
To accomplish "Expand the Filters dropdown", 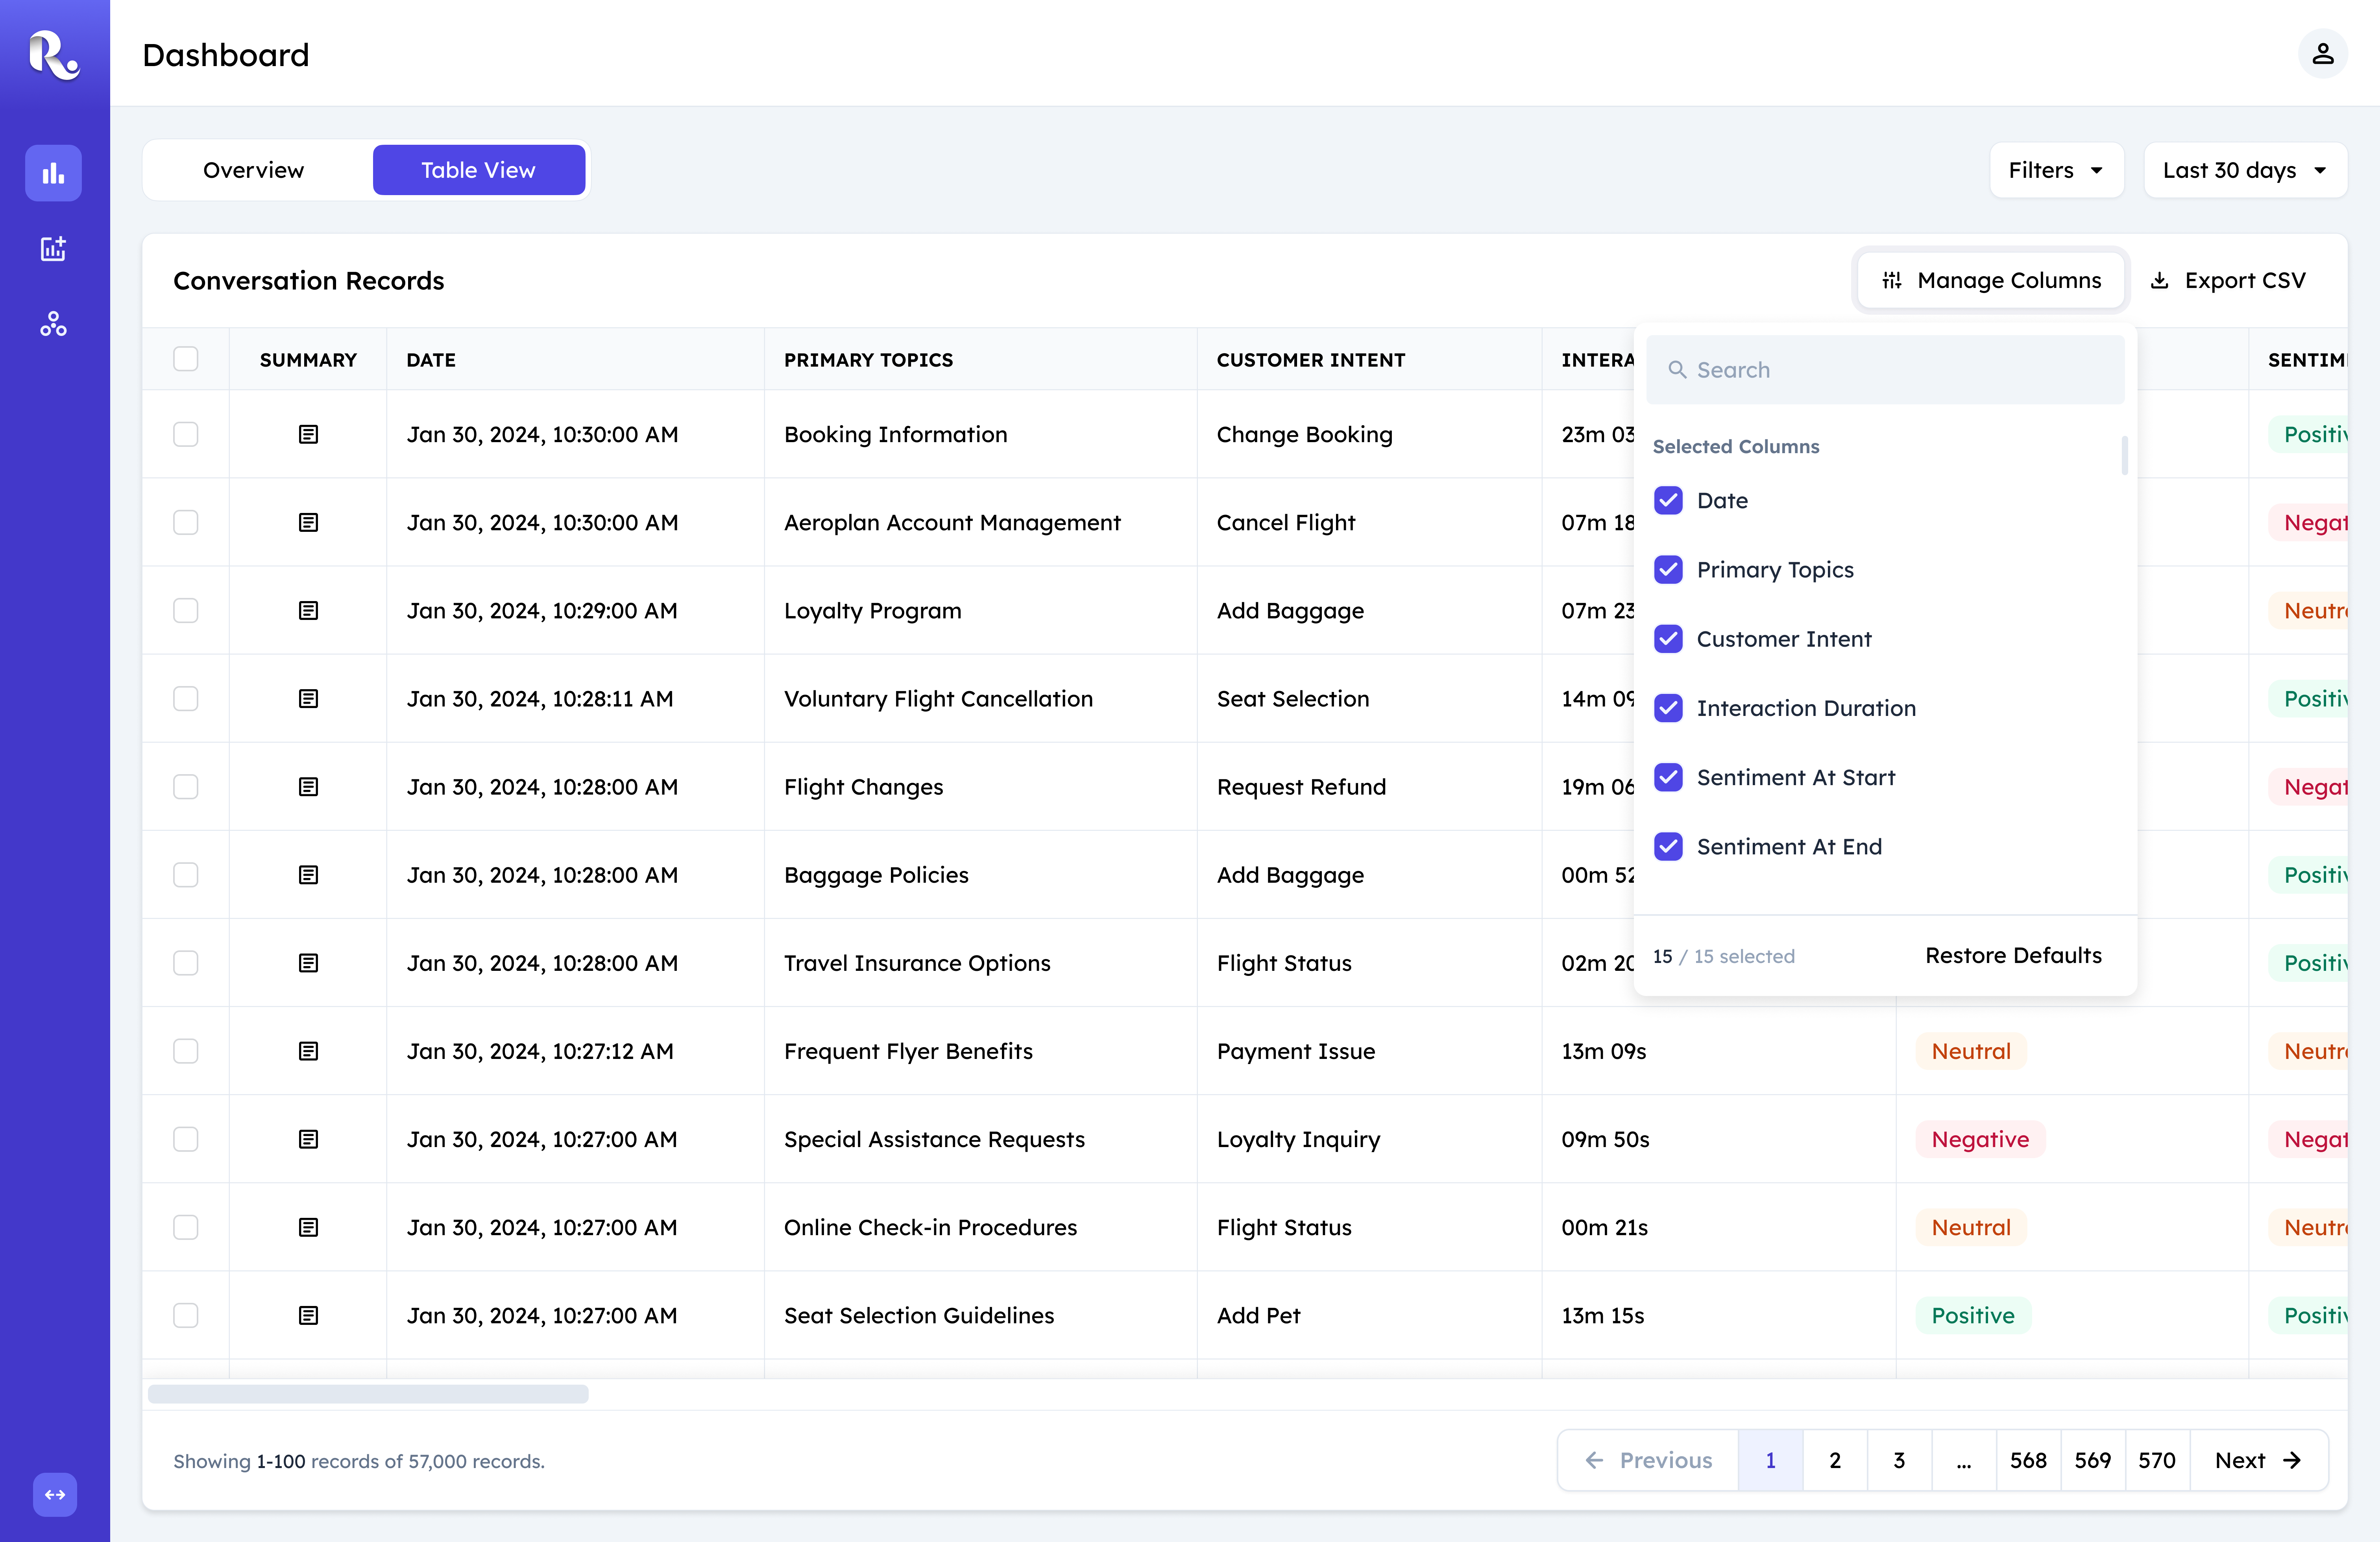I will pyautogui.click(x=2056, y=170).
